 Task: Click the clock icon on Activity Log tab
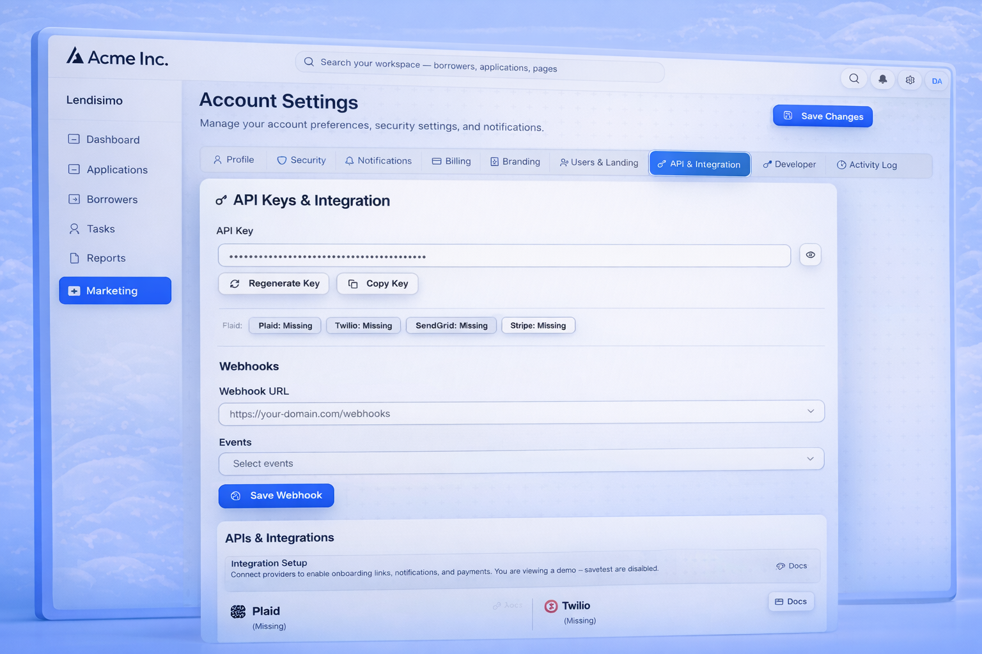[841, 165]
